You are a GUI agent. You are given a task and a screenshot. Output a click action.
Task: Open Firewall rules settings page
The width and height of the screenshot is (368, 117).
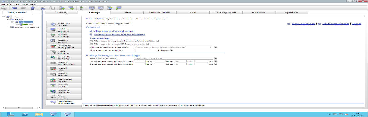click(x=63, y=69)
